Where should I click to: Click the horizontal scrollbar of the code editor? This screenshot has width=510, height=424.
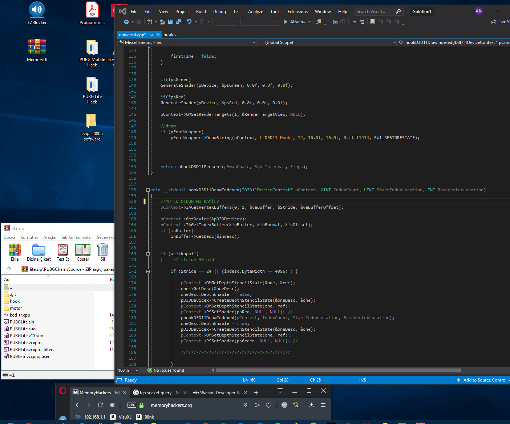point(338,370)
